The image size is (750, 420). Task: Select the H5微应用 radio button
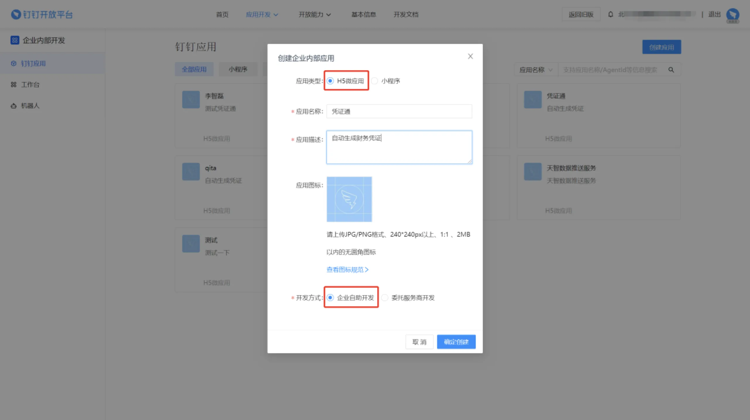pyautogui.click(x=330, y=81)
